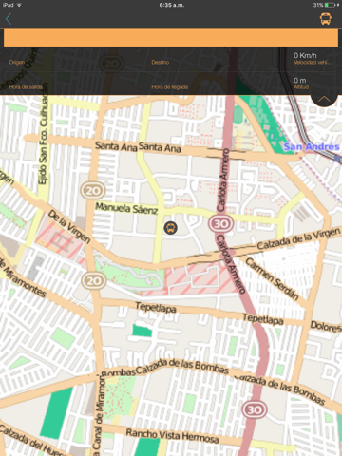
Task: Select the bus marker on the map
Action: click(170, 228)
